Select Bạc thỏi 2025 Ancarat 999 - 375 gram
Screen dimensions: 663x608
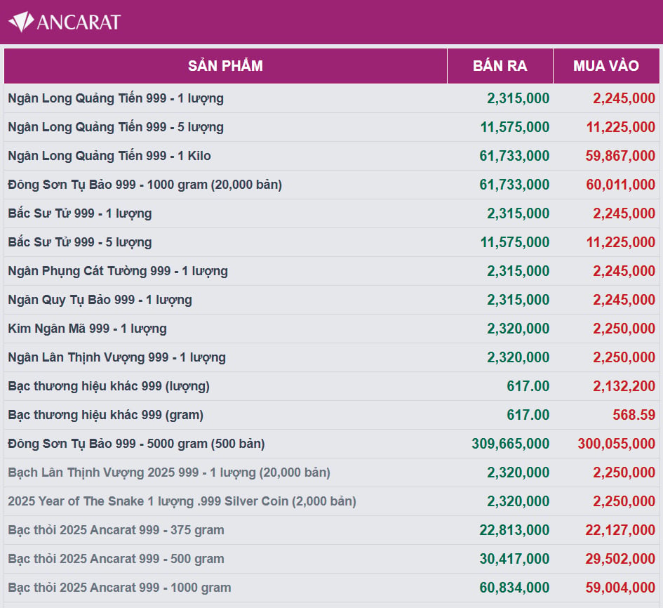coord(116,530)
